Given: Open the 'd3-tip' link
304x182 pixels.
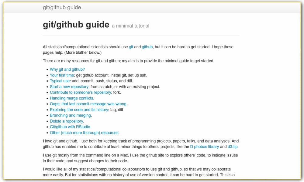Looking at the screenshot, I should tap(233, 147).
